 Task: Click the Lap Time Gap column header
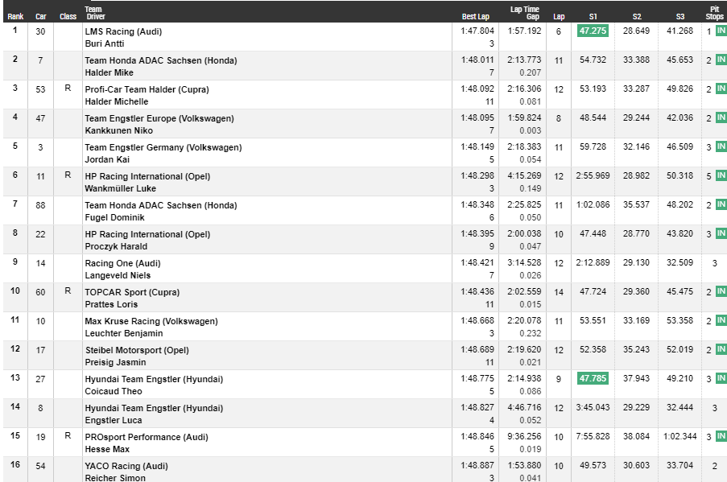pyautogui.click(x=525, y=13)
